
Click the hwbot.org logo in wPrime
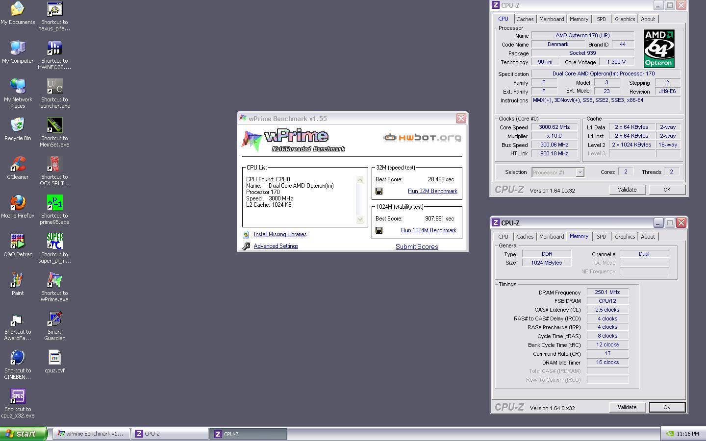click(422, 137)
